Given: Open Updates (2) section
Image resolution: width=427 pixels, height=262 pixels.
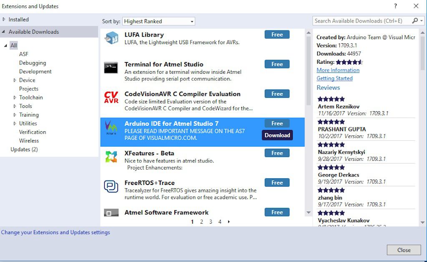Looking at the screenshot, I should 24,150.
